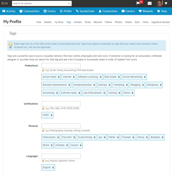The image size is (172, 175).
Task: Remove the Internet tag
Action: [74, 77]
